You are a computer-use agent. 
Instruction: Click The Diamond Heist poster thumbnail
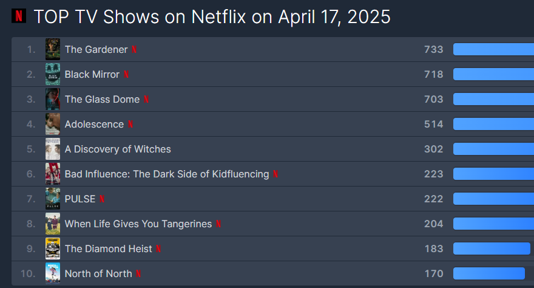pyautogui.click(x=53, y=249)
